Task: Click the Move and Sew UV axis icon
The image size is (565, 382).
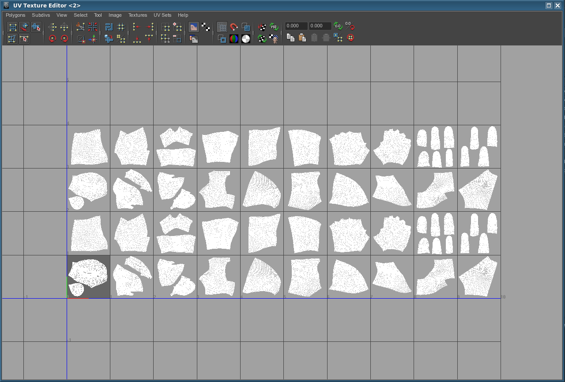Action: tap(93, 38)
